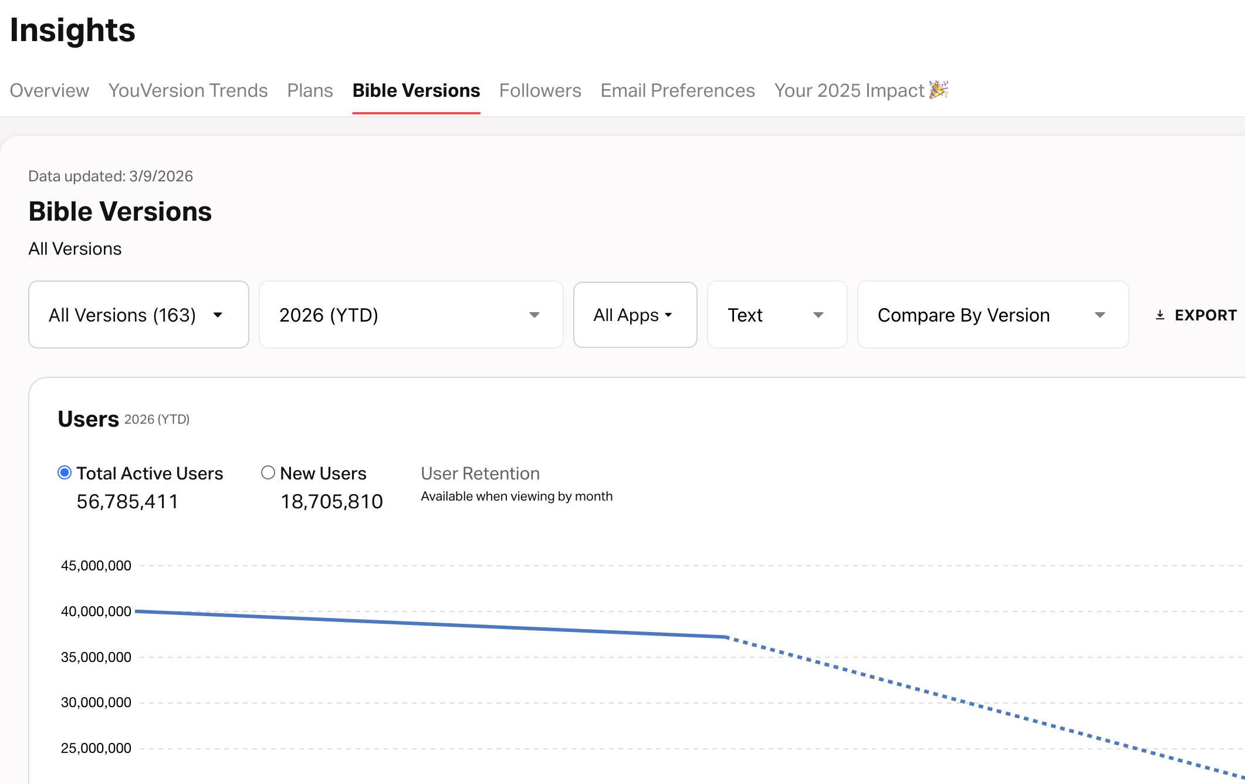Click the User Retention label

(x=480, y=474)
